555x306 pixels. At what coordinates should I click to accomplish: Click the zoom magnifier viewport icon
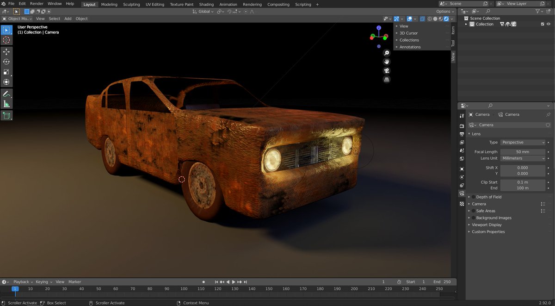pyautogui.click(x=387, y=53)
